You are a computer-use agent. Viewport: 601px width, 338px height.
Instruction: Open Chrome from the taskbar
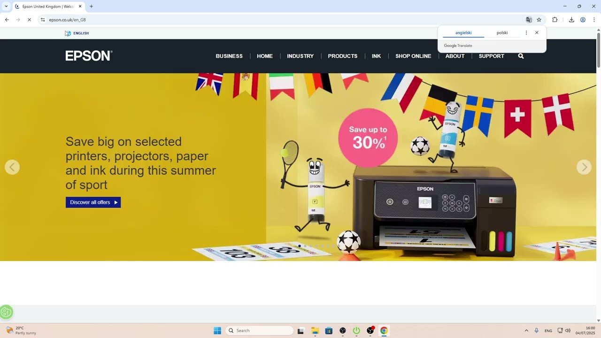384,330
